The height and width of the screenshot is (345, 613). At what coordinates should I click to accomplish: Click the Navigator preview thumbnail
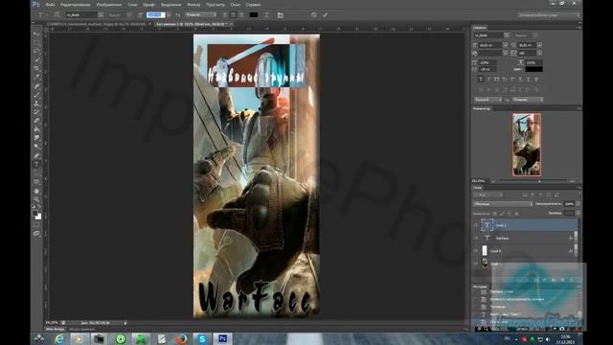point(527,145)
